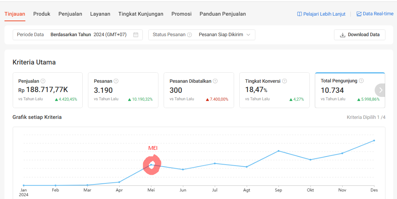Click the Feb data point on chart
This screenshot has width=397, height=199.
coord(56,185)
